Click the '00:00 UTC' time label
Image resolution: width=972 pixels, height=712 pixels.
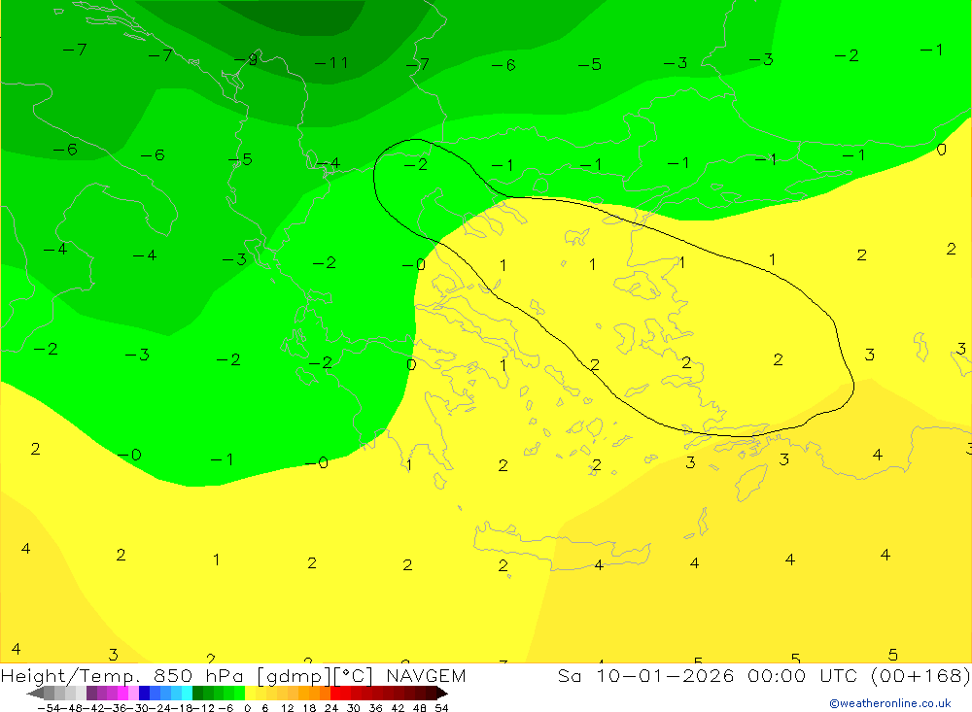click(x=803, y=675)
